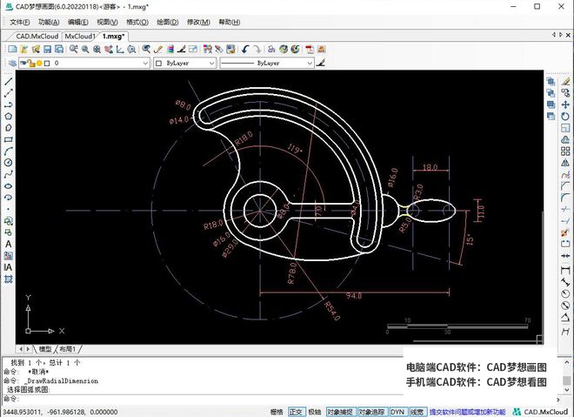
Task: Toggle 栅格 grid mode in status bar
Action: click(277, 412)
